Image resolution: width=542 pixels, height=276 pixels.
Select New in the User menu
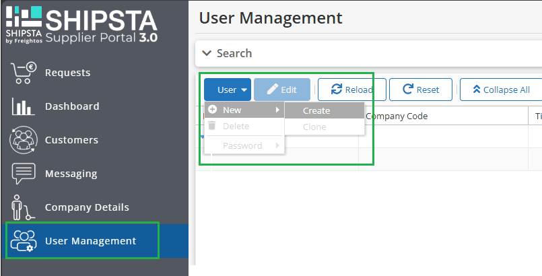pyautogui.click(x=244, y=110)
